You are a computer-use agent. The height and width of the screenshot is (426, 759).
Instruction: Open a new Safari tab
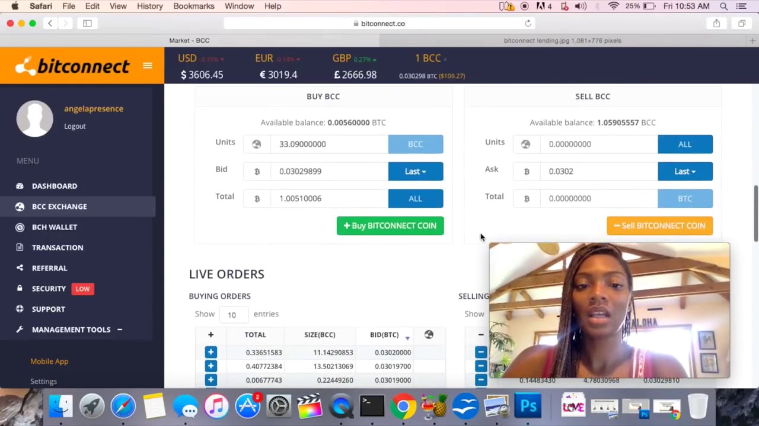(752, 40)
